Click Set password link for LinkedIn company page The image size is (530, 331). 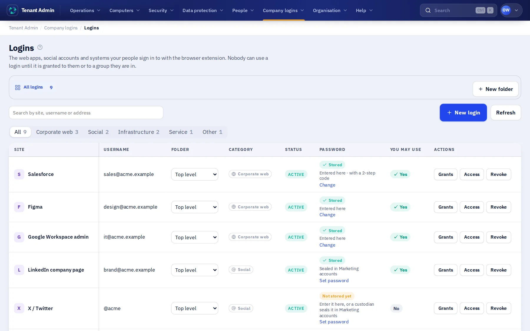click(x=334, y=280)
